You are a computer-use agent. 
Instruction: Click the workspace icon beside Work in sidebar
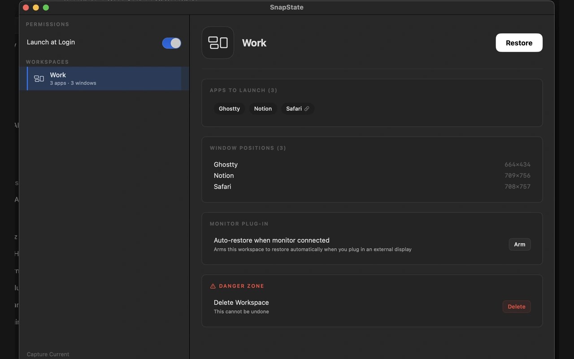39,79
